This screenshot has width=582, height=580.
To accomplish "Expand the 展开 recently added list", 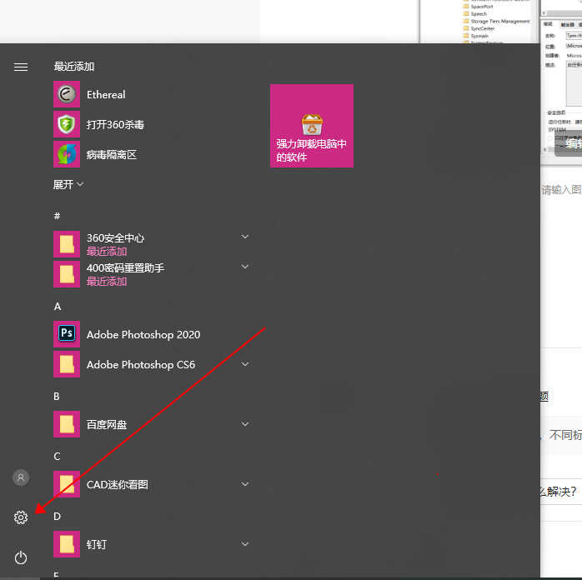I will 69,184.
